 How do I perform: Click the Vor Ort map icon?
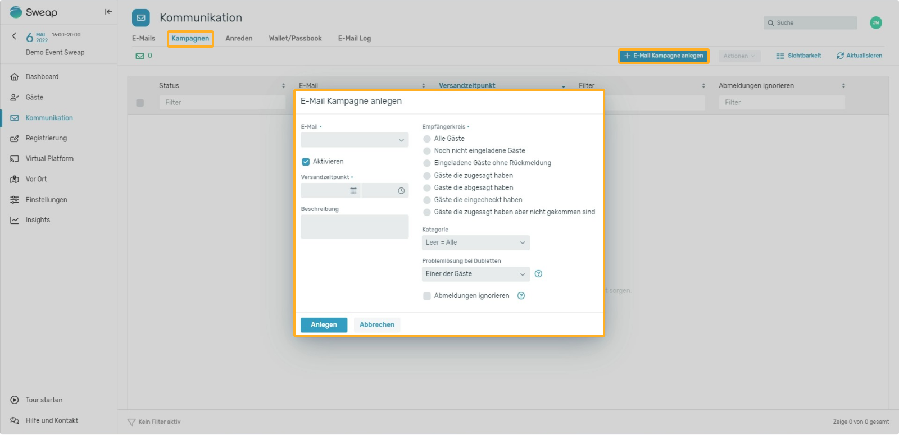(x=15, y=179)
